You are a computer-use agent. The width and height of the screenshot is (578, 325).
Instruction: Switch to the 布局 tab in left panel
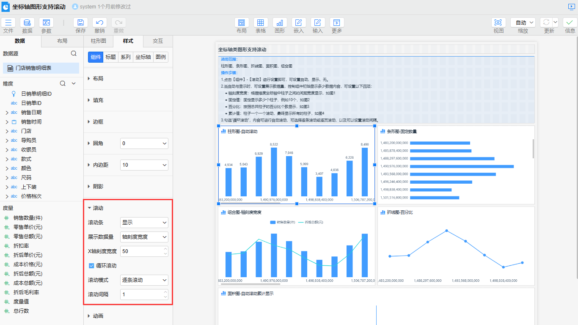(x=62, y=41)
